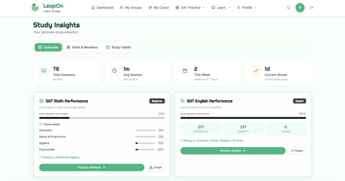Click the 0 Vocab stat box
The image size is (345, 181).
tap(286, 129)
